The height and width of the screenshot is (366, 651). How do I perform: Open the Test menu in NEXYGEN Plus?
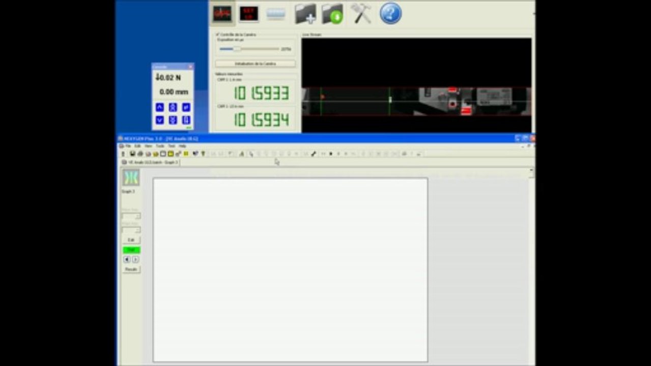(172, 146)
